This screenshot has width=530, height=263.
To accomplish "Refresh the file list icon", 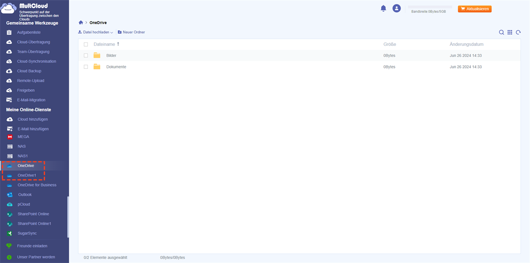I will (x=518, y=32).
